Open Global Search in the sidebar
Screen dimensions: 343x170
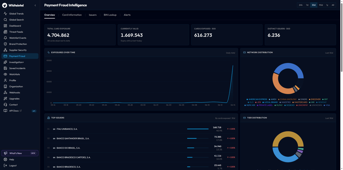click(x=20, y=20)
